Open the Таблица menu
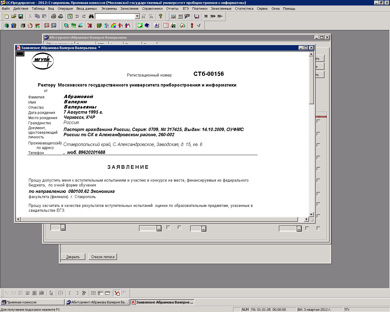The height and width of the screenshot is (312, 390). pos(38,9)
